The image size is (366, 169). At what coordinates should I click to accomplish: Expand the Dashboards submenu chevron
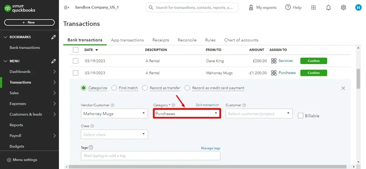coord(54,72)
